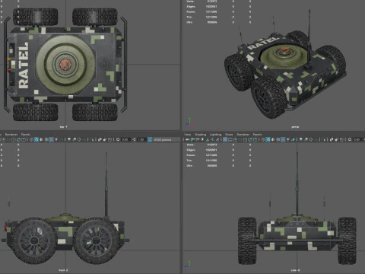Toggle Safe Action in front view toolbar
This screenshot has height=274, width=365.
[18, 139]
